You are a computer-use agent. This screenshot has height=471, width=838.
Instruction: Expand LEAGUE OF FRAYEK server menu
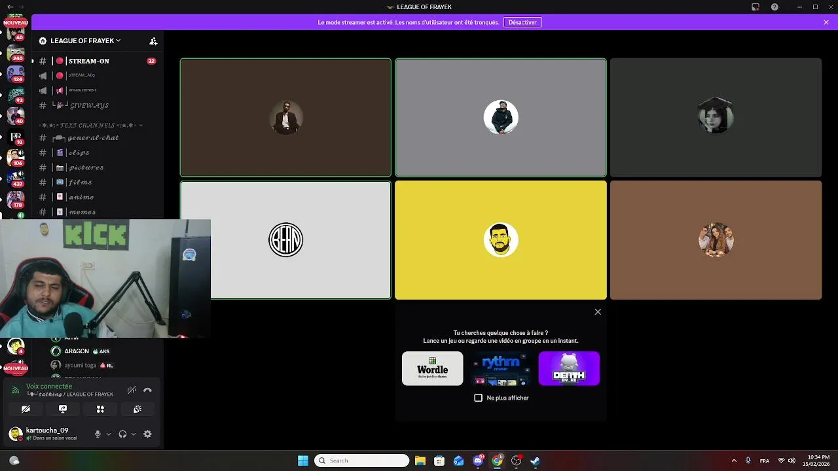click(85, 41)
